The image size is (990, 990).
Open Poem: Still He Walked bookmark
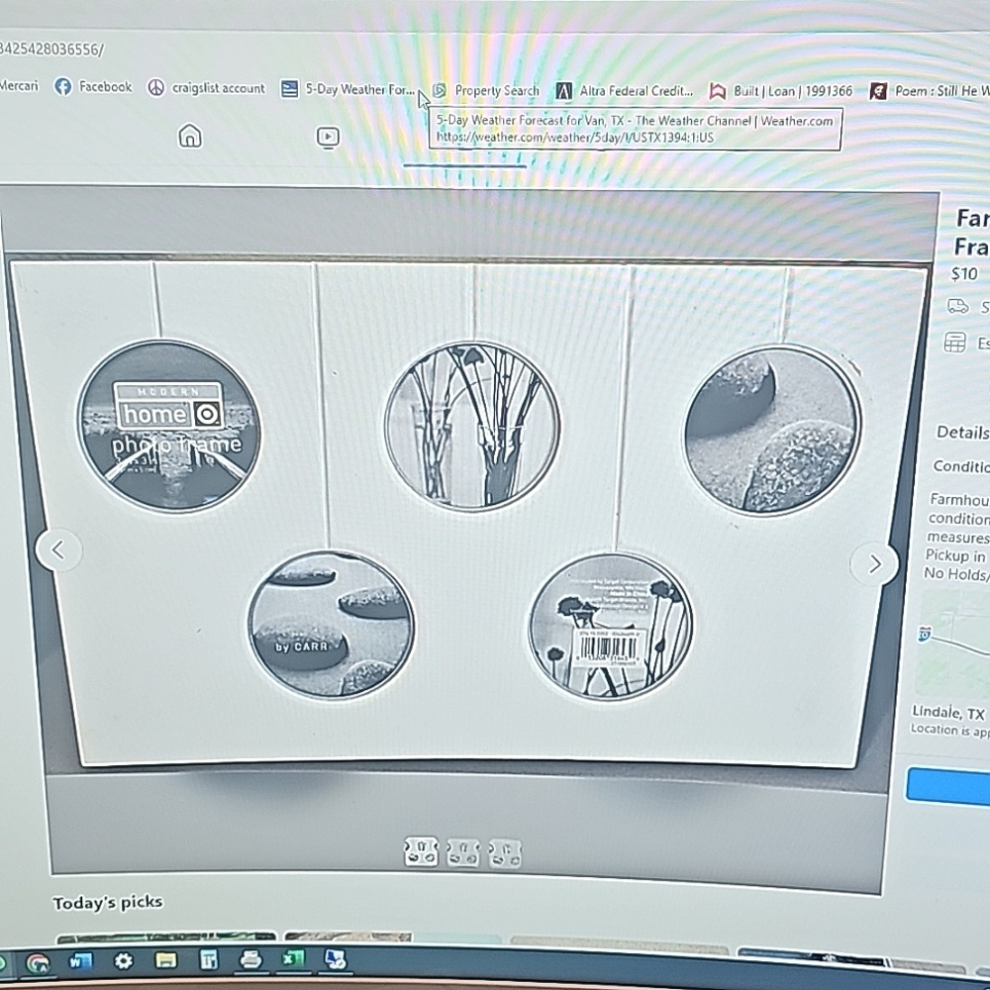click(x=931, y=91)
